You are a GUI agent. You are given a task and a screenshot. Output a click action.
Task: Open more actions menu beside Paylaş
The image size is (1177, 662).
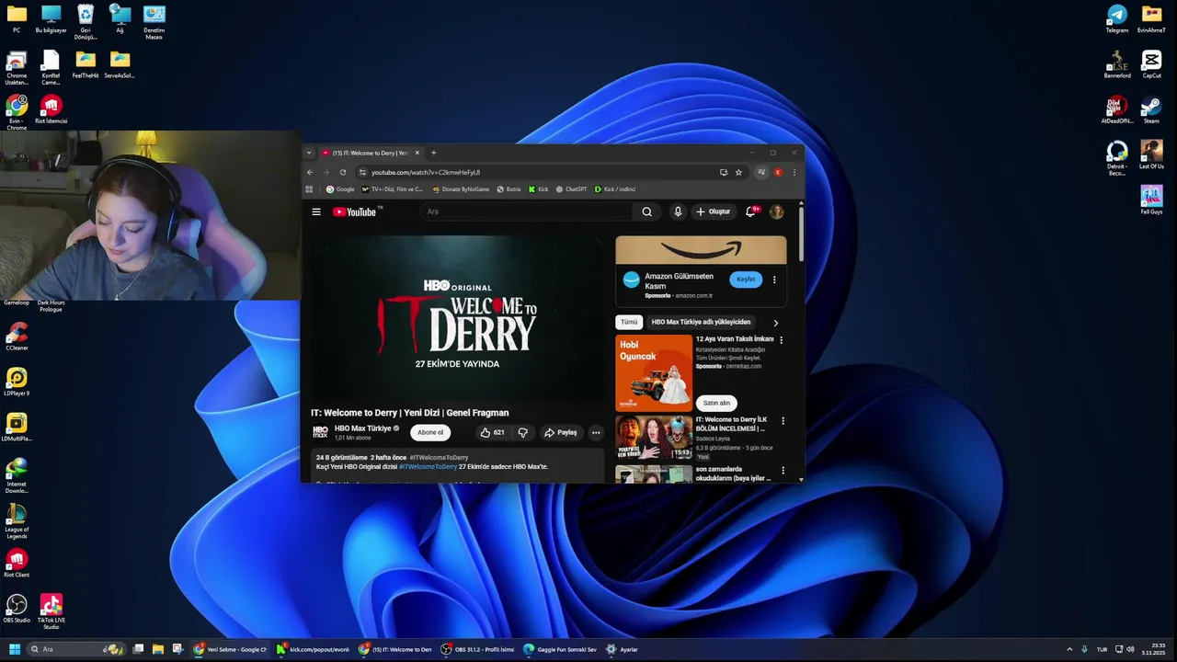pos(596,432)
